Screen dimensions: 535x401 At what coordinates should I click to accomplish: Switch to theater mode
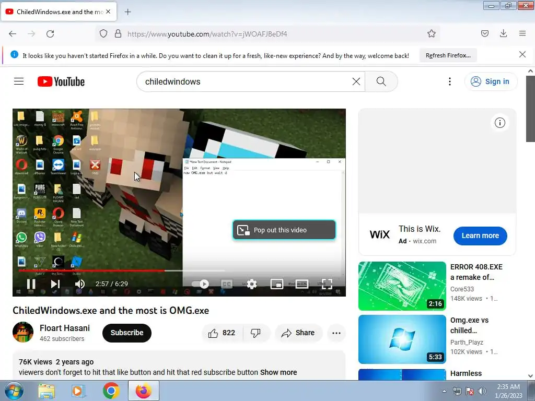coord(301,284)
